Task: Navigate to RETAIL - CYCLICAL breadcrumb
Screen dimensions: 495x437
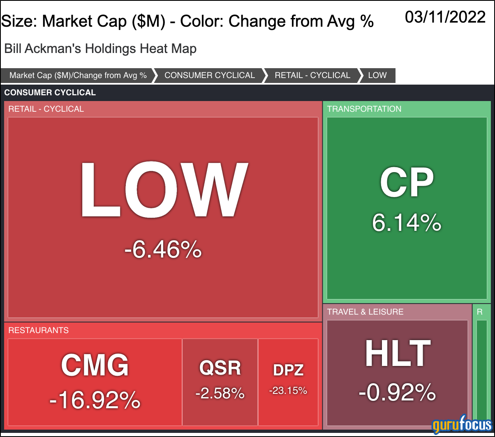Action: [312, 76]
